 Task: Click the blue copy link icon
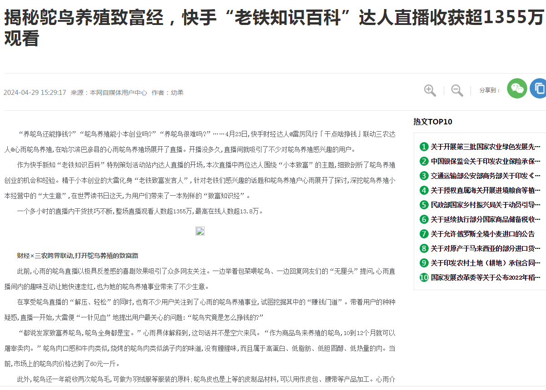[538, 89]
